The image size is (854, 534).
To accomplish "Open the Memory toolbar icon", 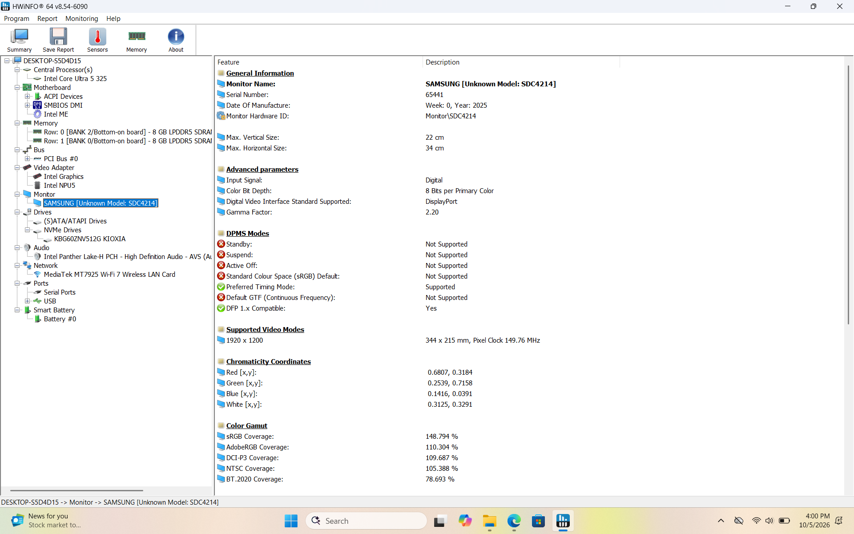I will [x=137, y=40].
